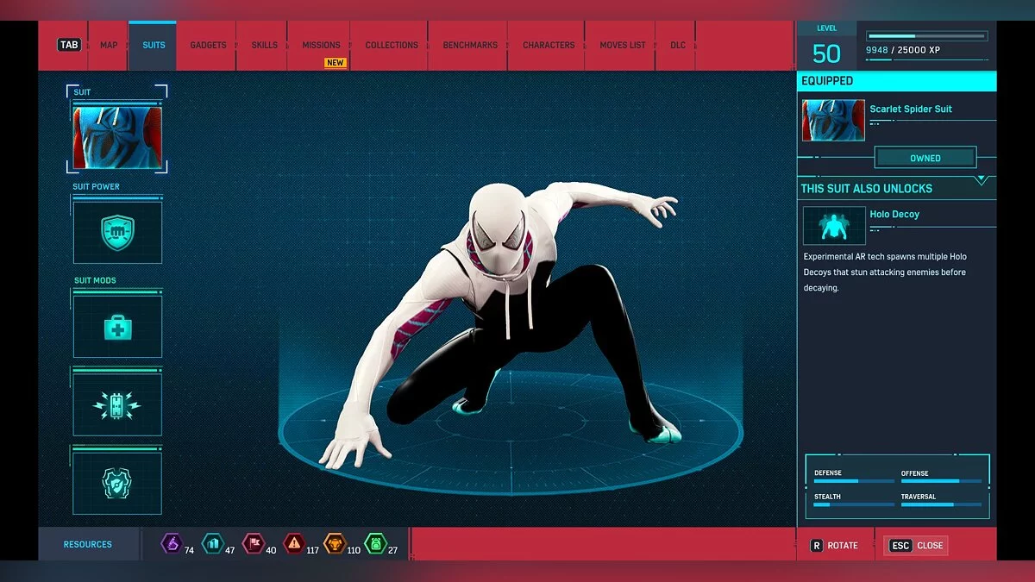Click the purple research token resource icon

tap(172, 544)
